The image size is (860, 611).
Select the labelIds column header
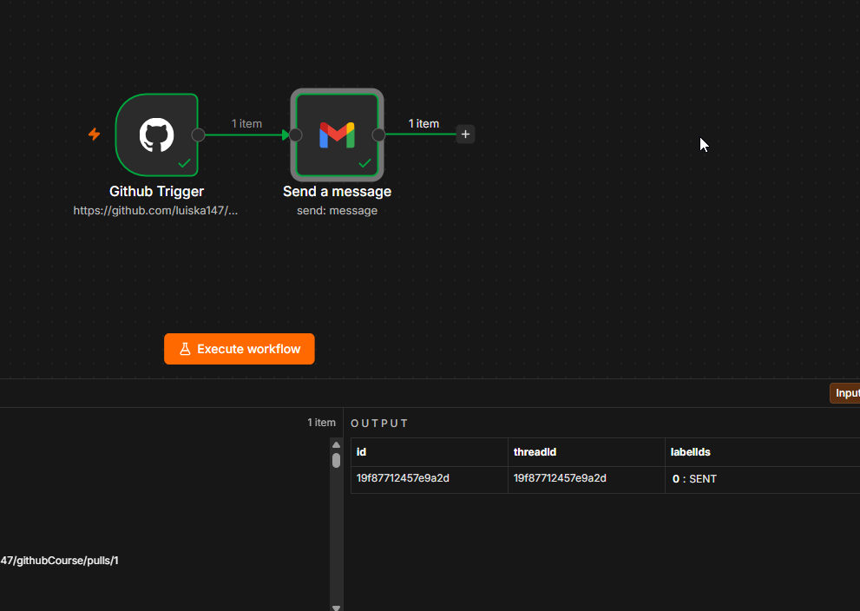763,452
